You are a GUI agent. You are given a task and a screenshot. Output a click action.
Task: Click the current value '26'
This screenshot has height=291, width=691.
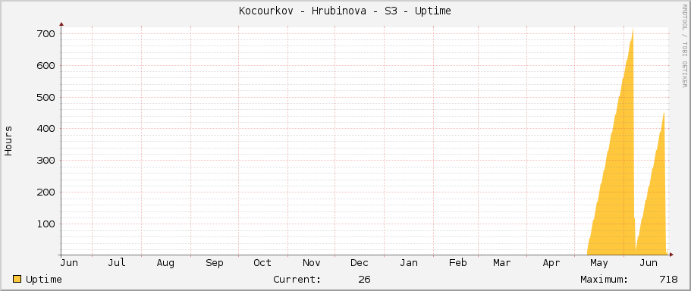point(364,280)
